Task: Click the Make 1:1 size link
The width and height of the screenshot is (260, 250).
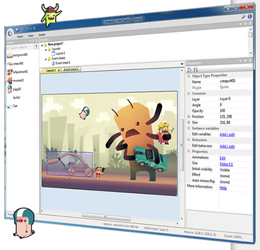Action: tap(226, 164)
